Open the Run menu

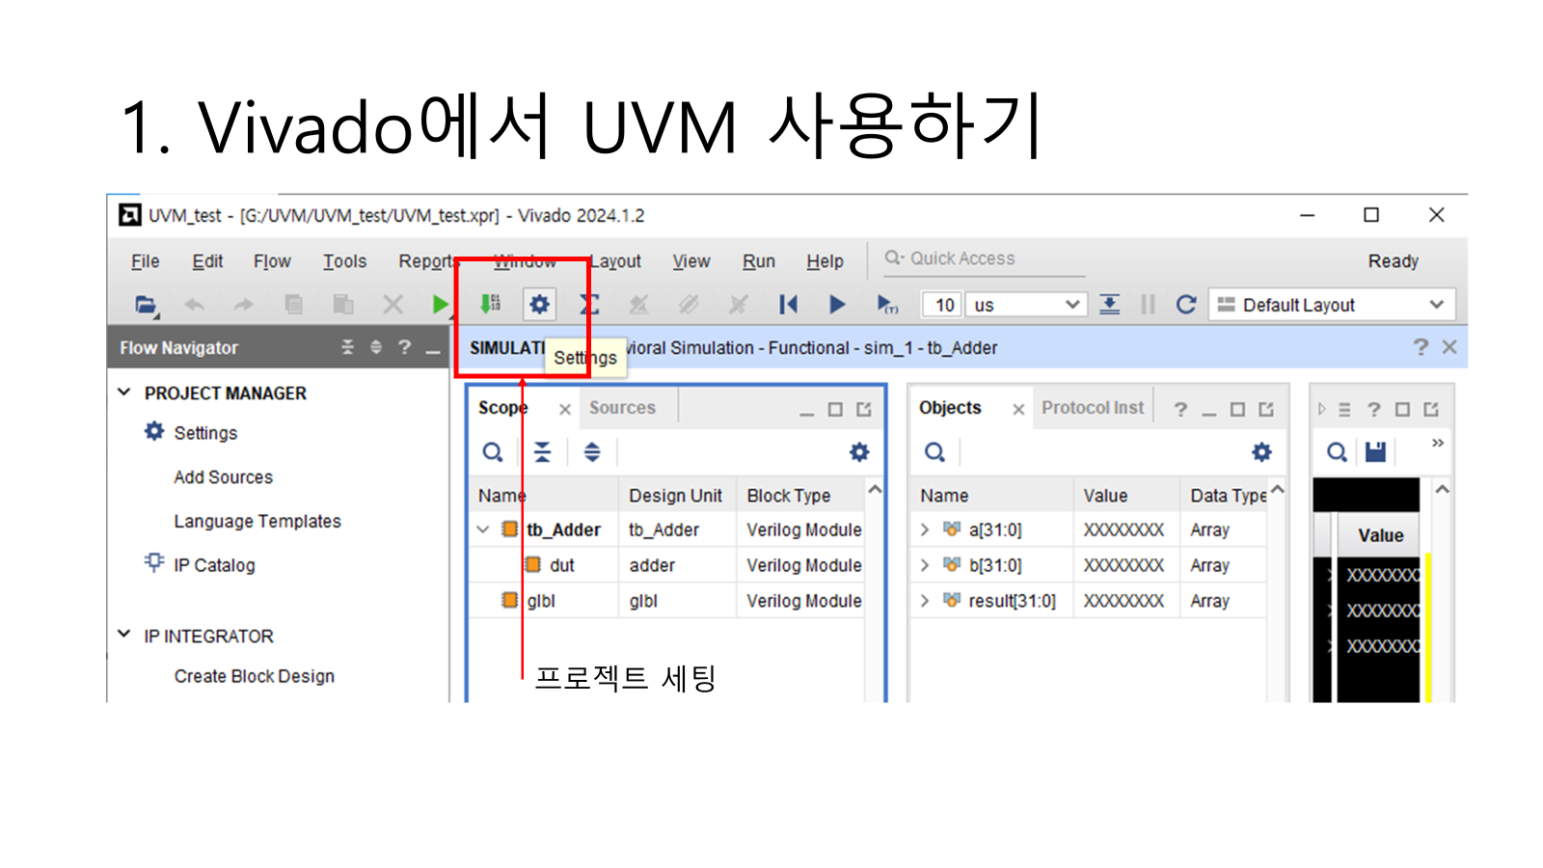[x=759, y=261]
